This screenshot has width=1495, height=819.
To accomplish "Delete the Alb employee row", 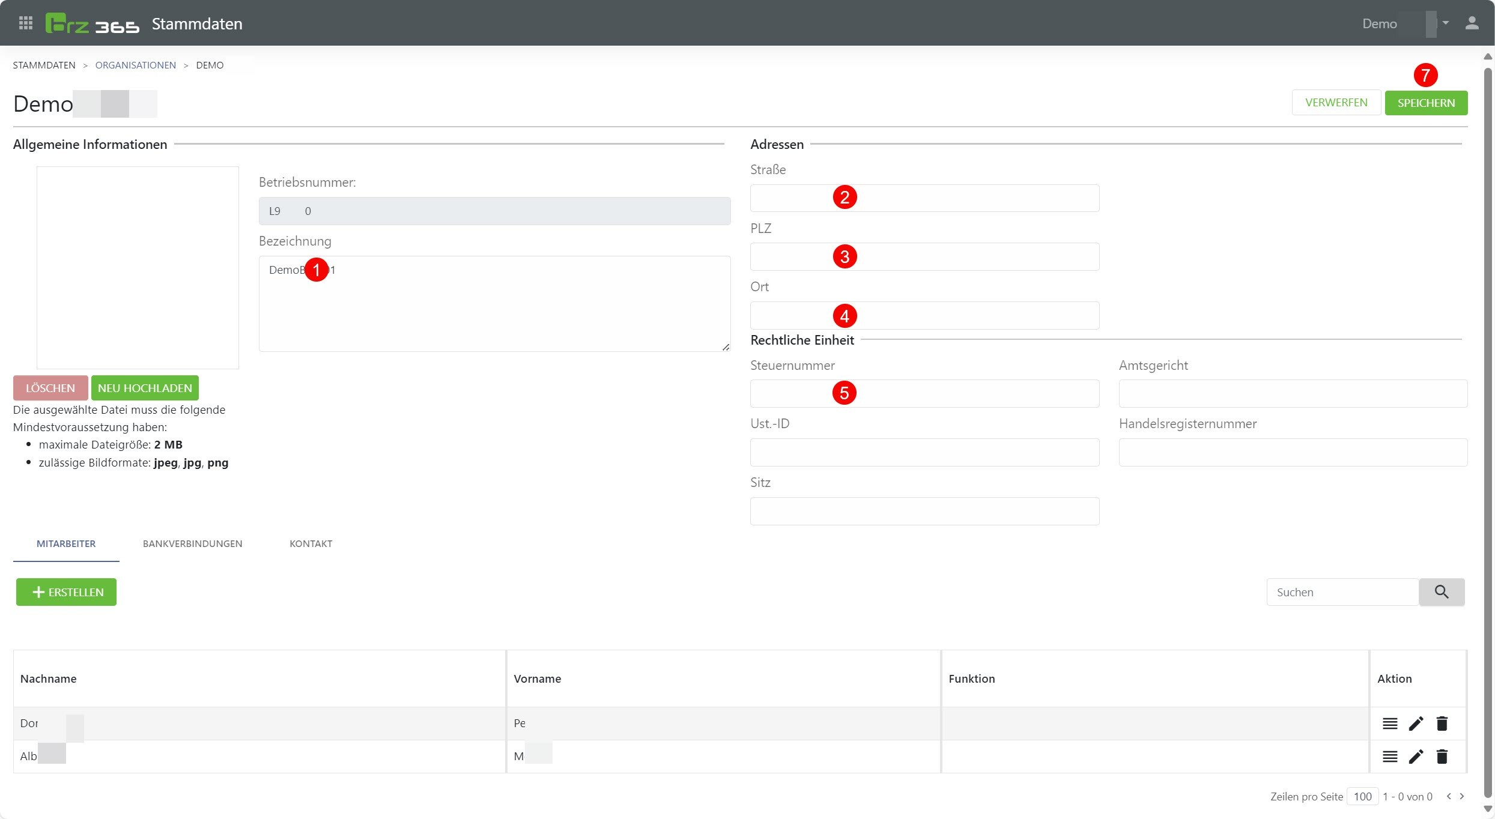I will (x=1442, y=757).
